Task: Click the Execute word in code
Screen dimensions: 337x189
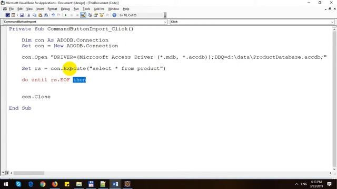Action: point(75,69)
